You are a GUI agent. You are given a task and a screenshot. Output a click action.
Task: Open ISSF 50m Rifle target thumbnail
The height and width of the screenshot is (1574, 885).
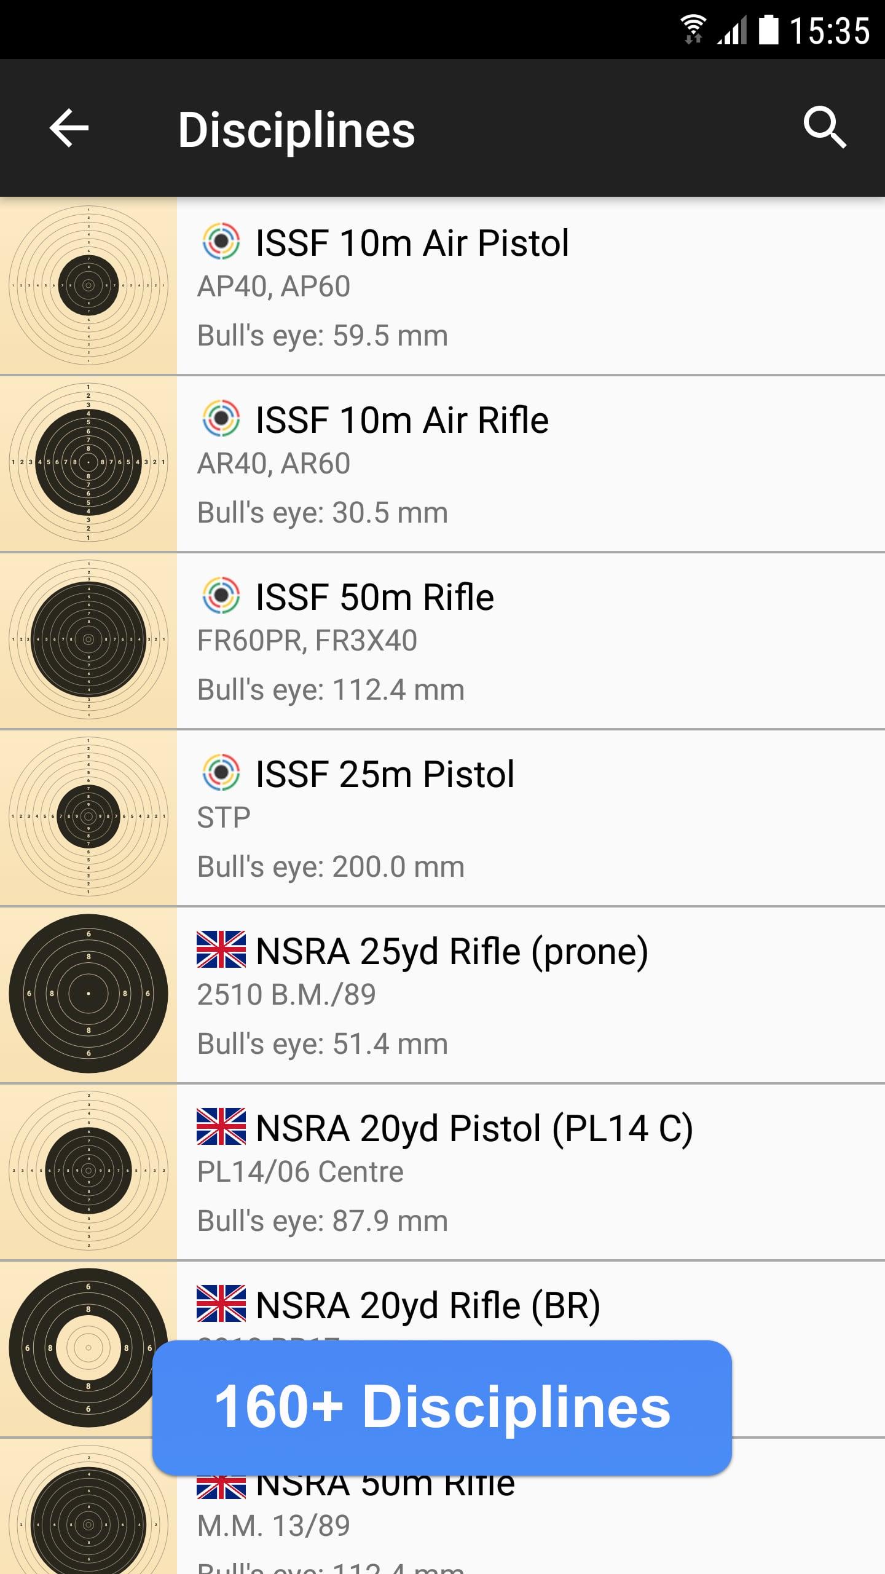point(88,639)
